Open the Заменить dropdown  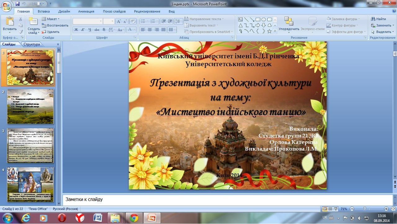click(382, 25)
